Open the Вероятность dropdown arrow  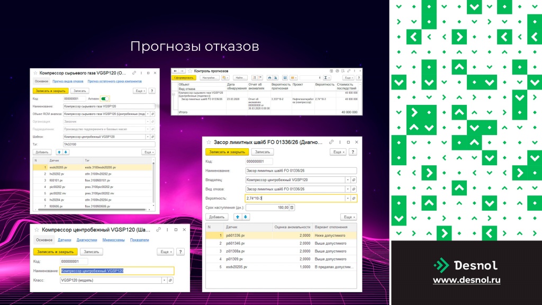348,199
